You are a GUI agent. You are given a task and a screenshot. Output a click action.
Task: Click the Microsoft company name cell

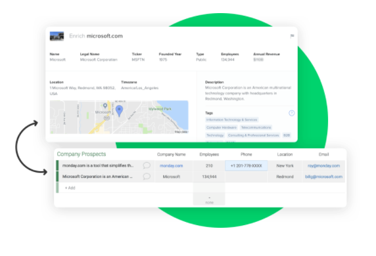pyautogui.click(x=171, y=177)
